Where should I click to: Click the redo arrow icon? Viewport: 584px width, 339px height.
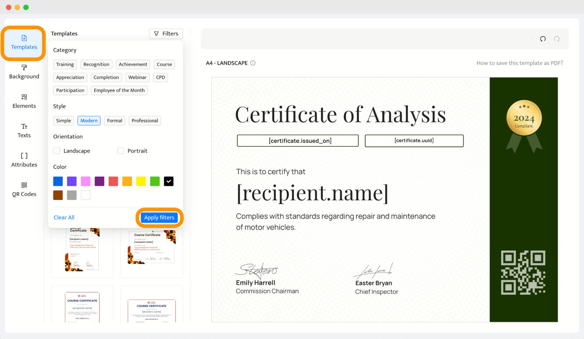557,39
